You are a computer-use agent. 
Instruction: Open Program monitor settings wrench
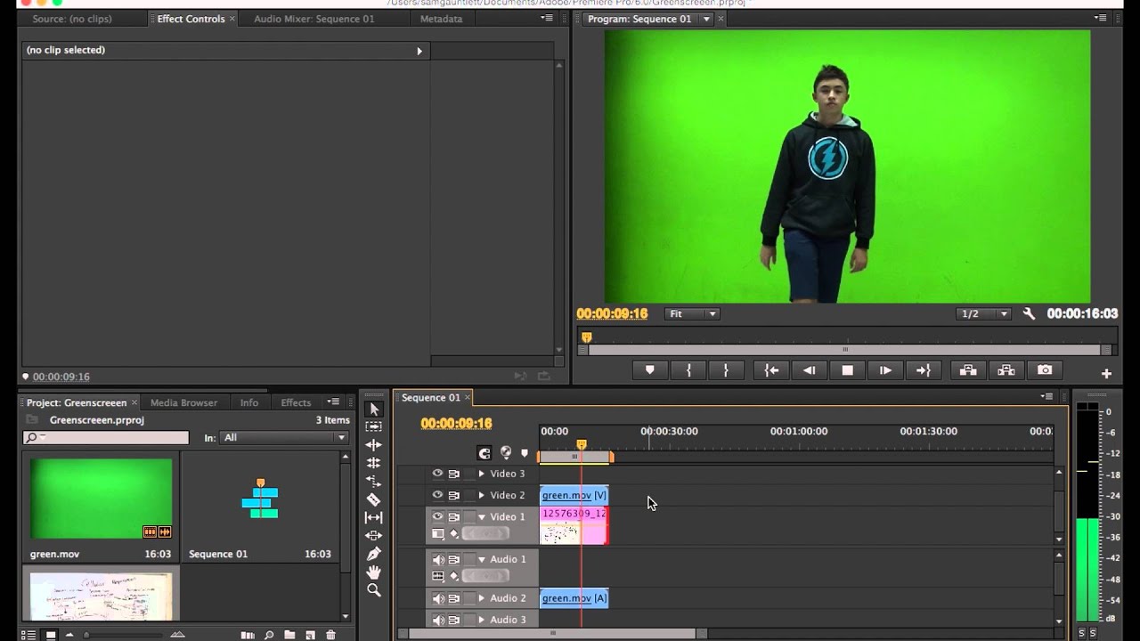[1029, 313]
